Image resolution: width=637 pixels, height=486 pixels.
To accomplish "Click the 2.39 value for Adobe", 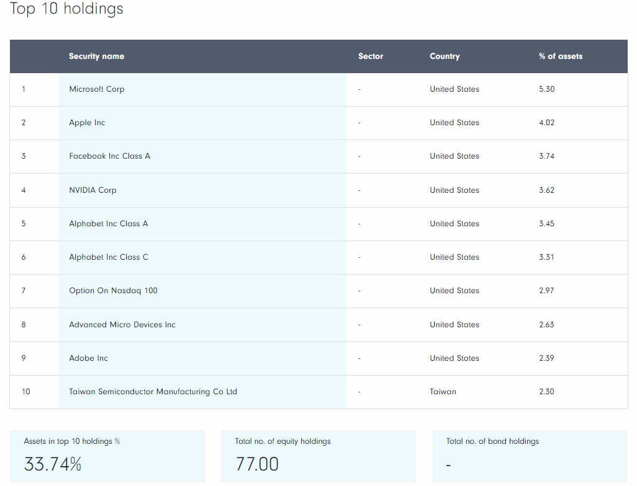I will (546, 358).
